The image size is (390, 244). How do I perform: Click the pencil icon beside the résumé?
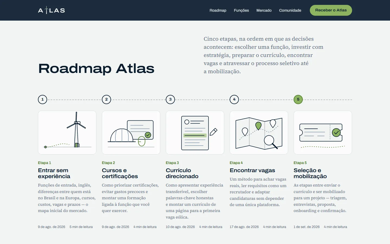pyautogui.click(x=213, y=132)
